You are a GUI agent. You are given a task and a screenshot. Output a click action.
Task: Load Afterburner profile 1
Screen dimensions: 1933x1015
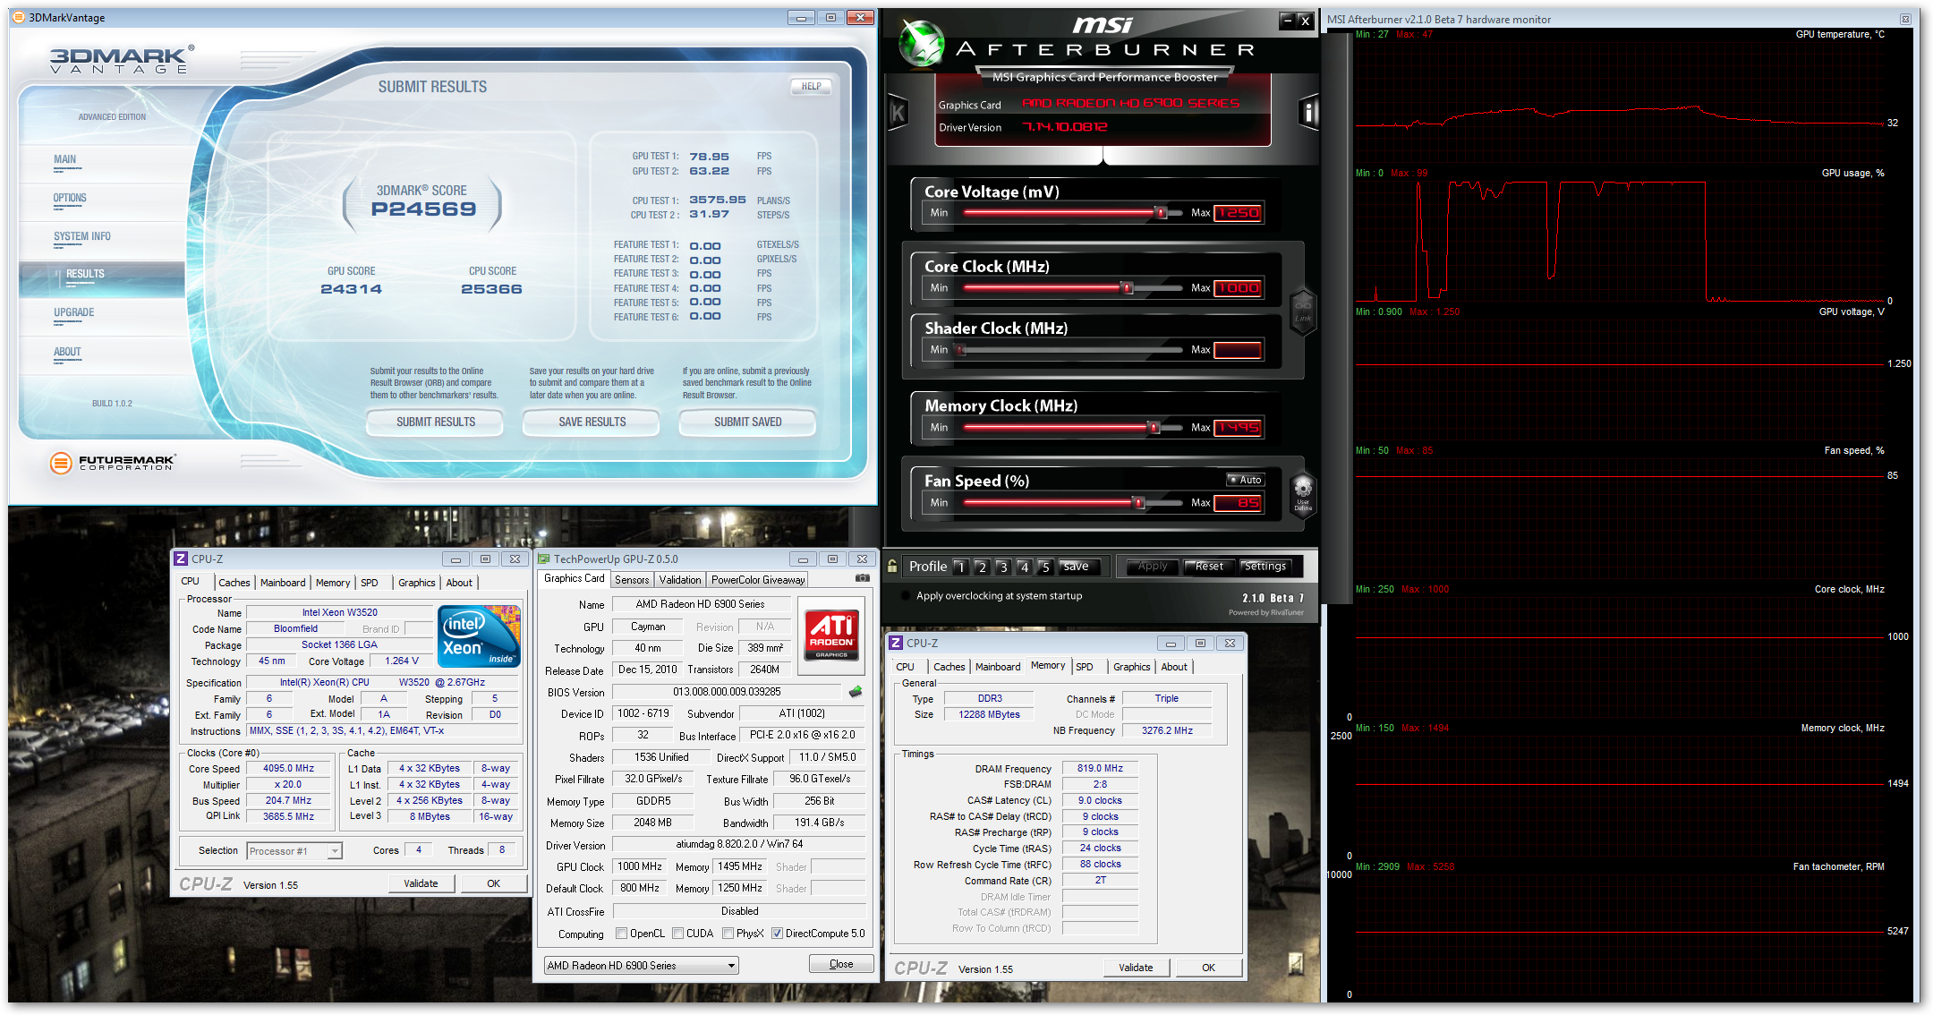click(x=960, y=567)
